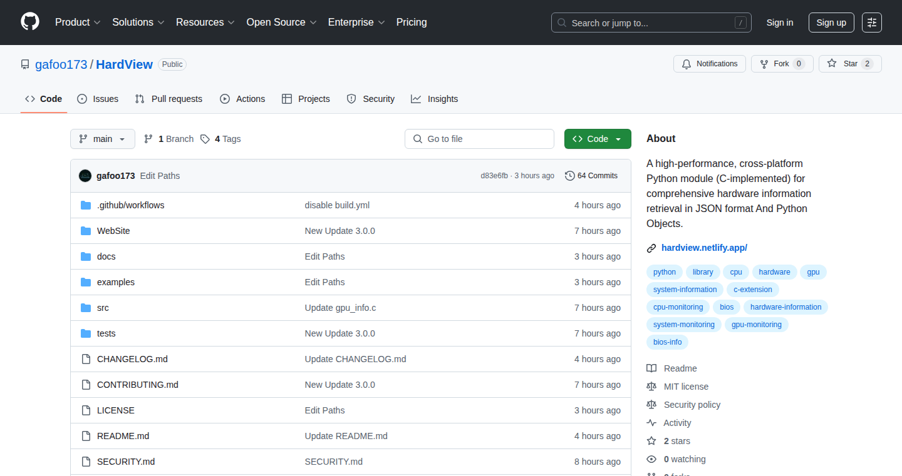Open the src folder
Screen dimensions: 902x476
pos(103,308)
